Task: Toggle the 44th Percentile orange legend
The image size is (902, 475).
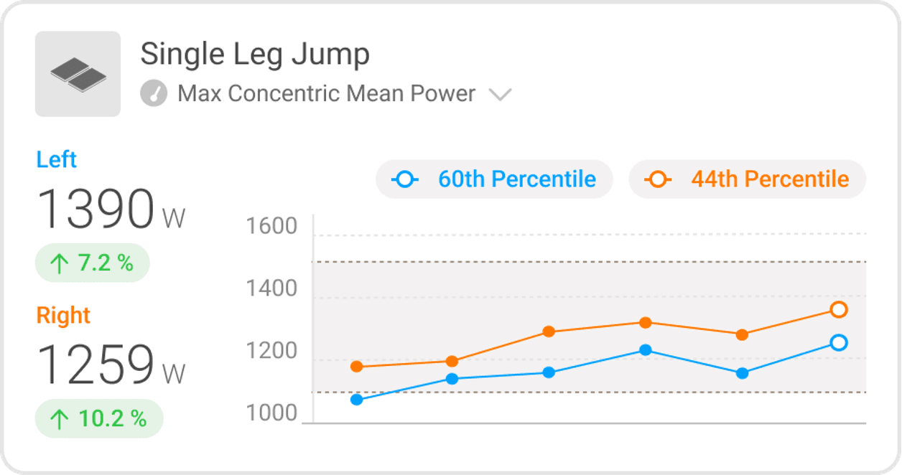Action: click(x=747, y=179)
